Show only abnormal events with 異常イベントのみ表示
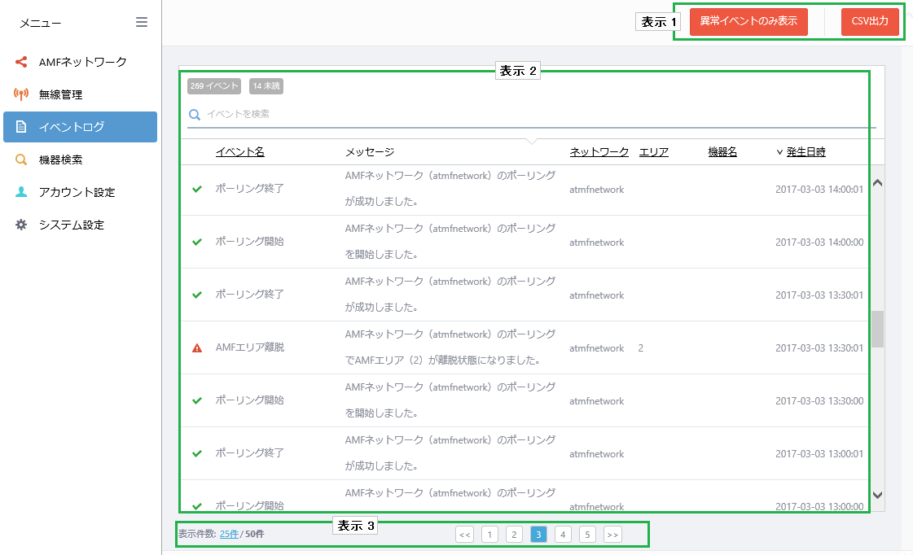 pyautogui.click(x=748, y=21)
